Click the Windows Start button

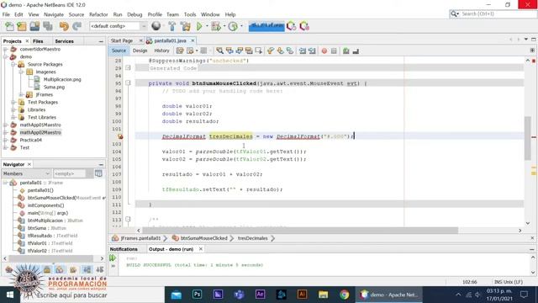(10, 295)
